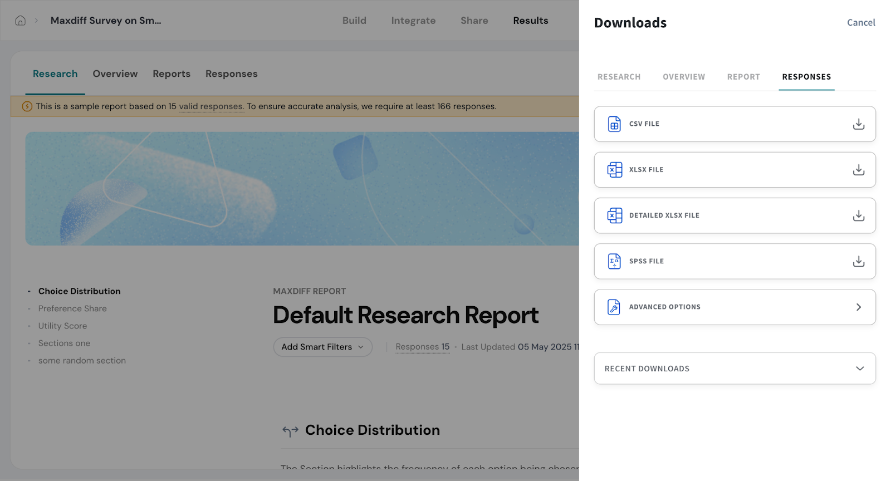Screen dimensions: 891x481
Task: Click the CSV file download arrow icon
Action: tap(858, 124)
